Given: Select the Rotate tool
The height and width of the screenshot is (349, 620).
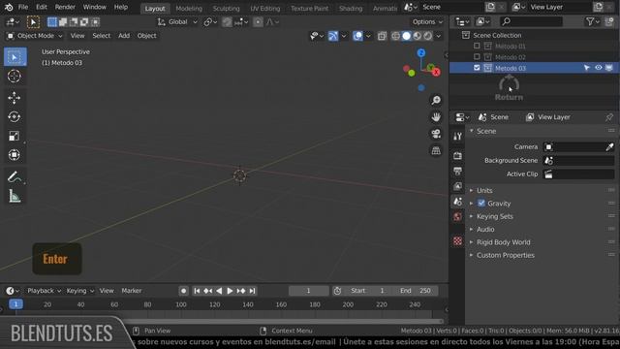Looking at the screenshot, I should (x=15, y=116).
